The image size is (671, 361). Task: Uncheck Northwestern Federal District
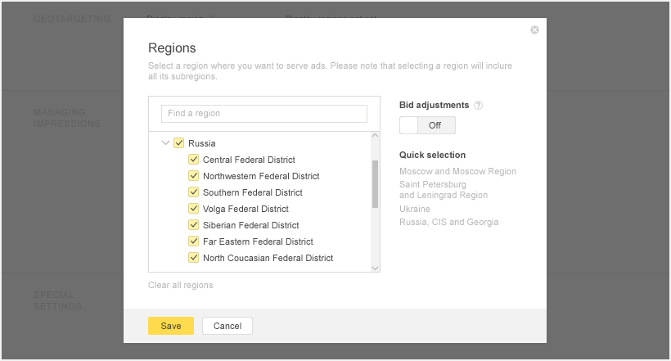tap(194, 176)
